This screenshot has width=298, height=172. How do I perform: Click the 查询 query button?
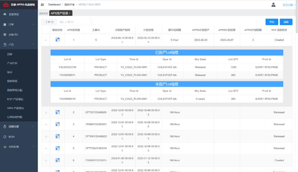coord(272,22)
